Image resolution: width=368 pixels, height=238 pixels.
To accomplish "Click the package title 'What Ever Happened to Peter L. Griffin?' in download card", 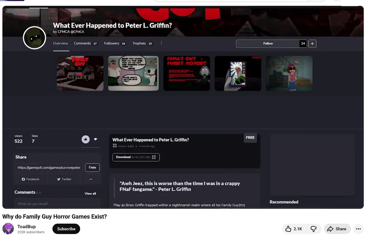I will coord(150,140).
